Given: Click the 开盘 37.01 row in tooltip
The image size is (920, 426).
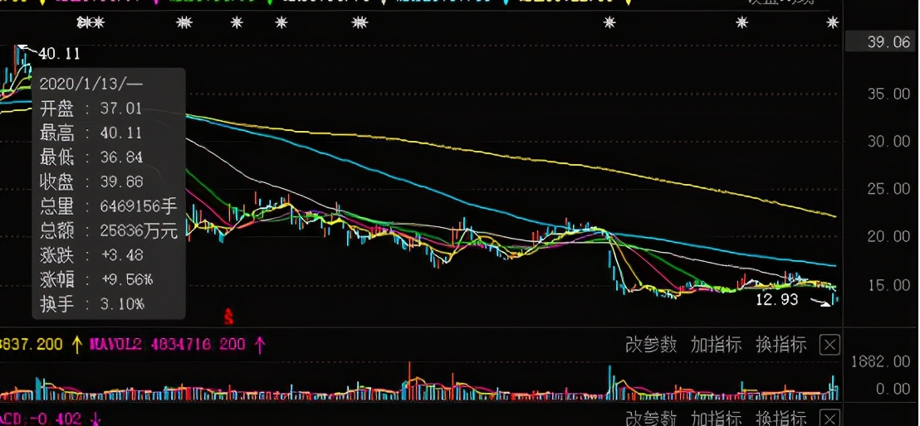Looking at the screenshot, I should pyautogui.click(x=91, y=109).
